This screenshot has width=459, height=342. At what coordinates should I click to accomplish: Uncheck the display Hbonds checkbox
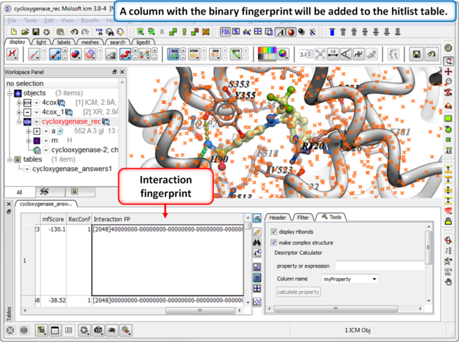point(274,232)
